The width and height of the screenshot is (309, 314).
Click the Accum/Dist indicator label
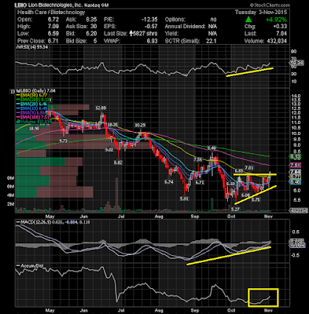click(x=29, y=266)
